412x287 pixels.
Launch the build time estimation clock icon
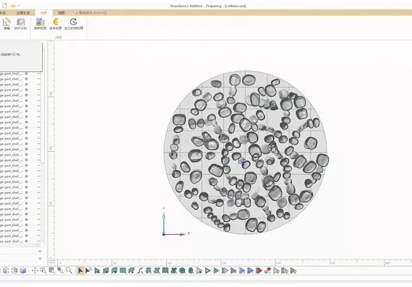73,23
